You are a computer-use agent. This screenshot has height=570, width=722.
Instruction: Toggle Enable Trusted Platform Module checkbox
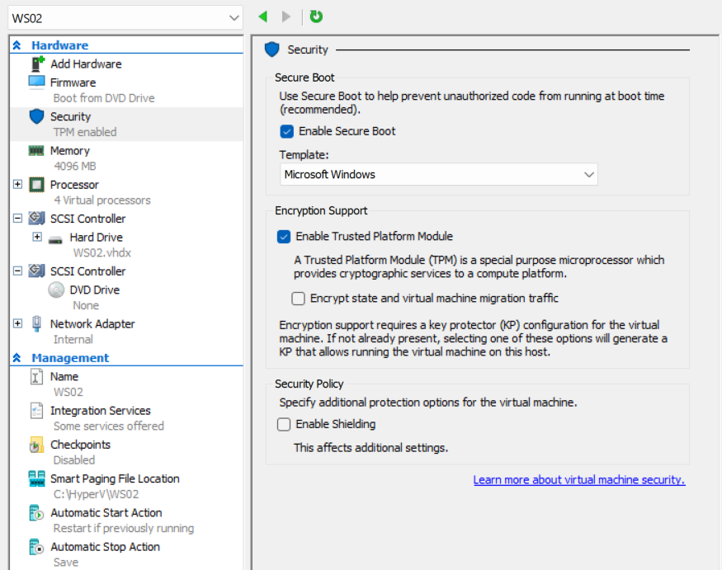(x=284, y=237)
